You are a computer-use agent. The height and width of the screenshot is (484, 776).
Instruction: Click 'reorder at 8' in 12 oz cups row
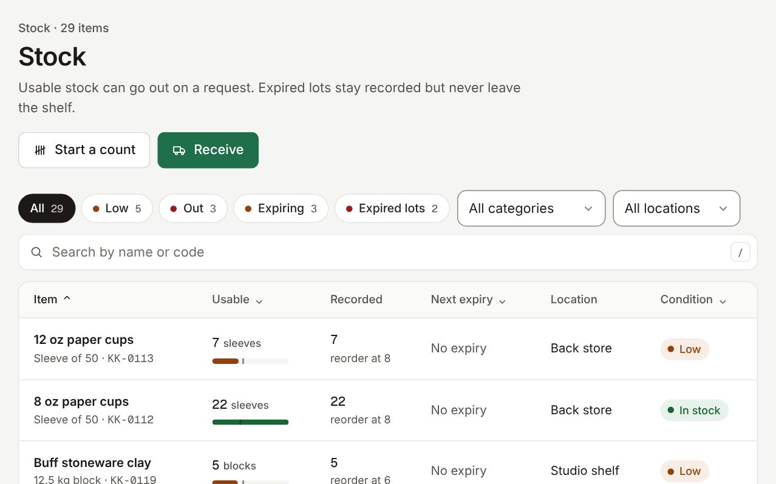(x=360, y=358)
